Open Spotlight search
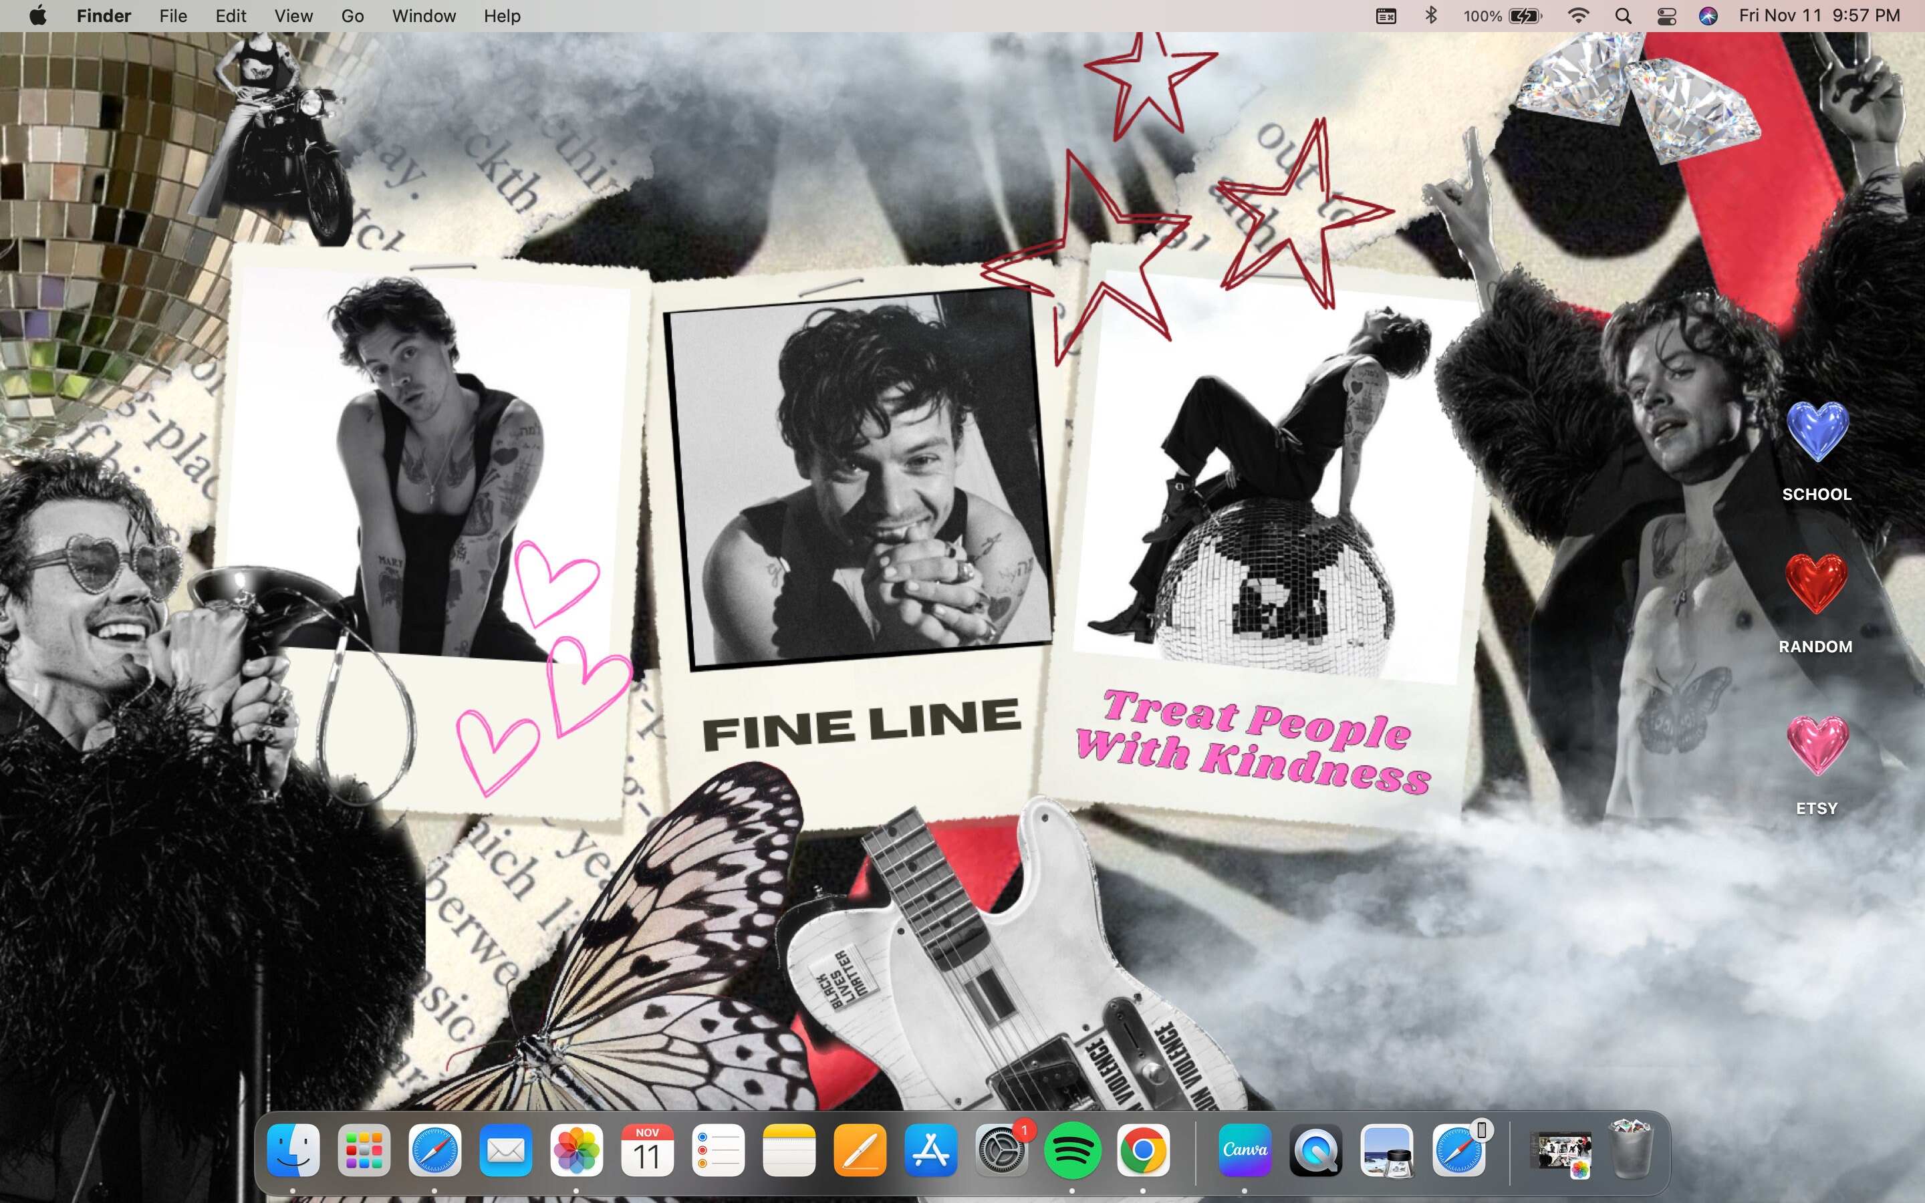This screenshot has width=1925, height=1203. click(x=1624, y=15)
